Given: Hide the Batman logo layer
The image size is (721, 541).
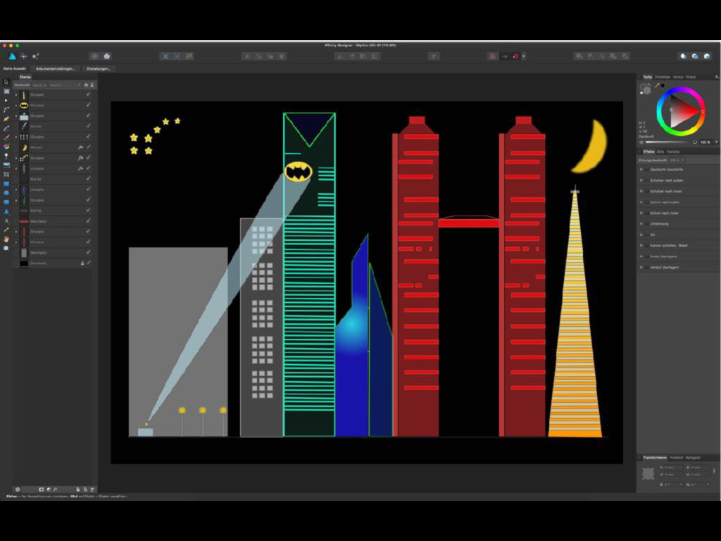Looking at the screenshot, I should 88,105.
